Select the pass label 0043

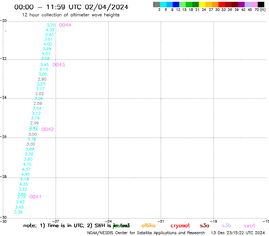59,65
